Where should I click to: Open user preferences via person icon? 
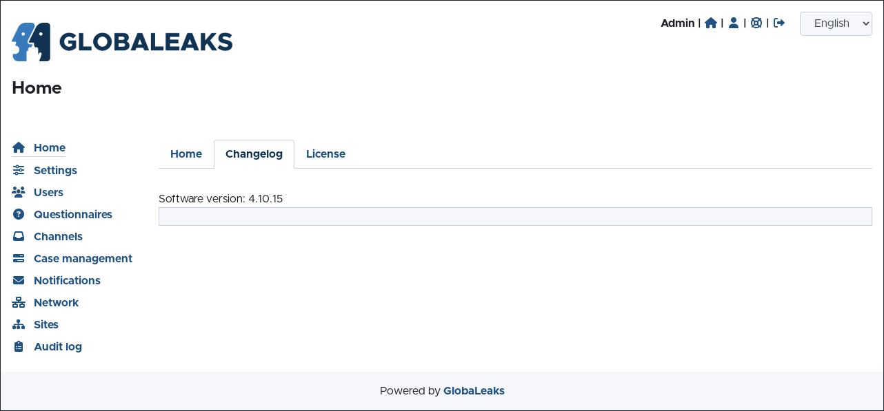tap(734, 23)
